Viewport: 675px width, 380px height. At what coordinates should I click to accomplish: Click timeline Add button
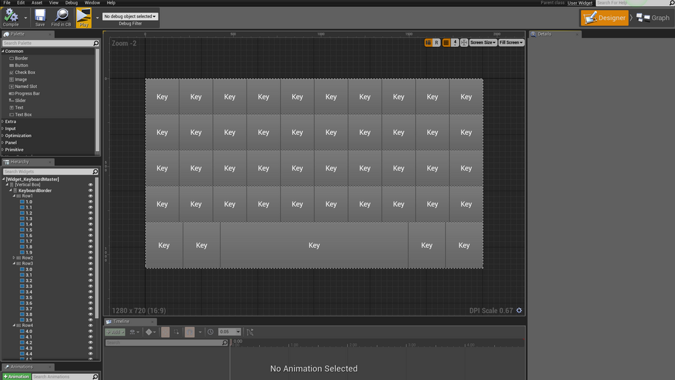pyautogui.click(x=116, y=332)
